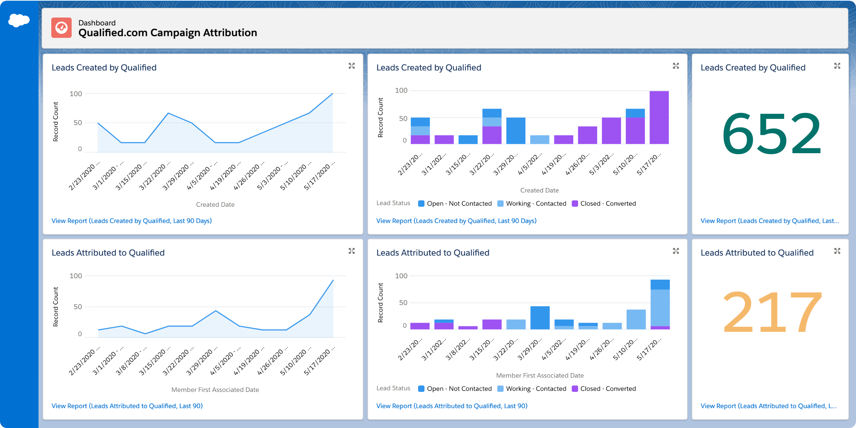Click the 3/22/2020 peak on Leads Created line chart
The width and height of the screenshot is (856, 428).
click(168, 113)
